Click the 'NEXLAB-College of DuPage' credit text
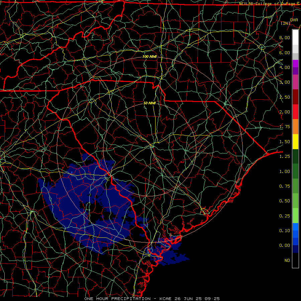The width and height of the screenshot is (301, 301). click(268, 4)
